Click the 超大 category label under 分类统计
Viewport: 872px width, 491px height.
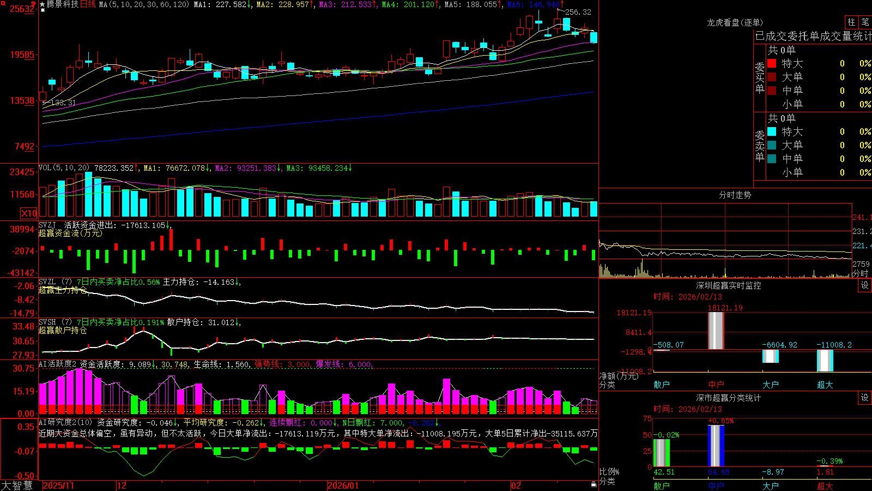pos(825,486)
